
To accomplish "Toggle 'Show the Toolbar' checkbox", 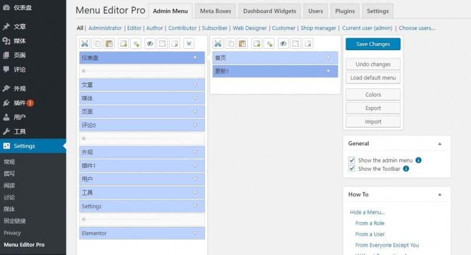I will (351, 168).
